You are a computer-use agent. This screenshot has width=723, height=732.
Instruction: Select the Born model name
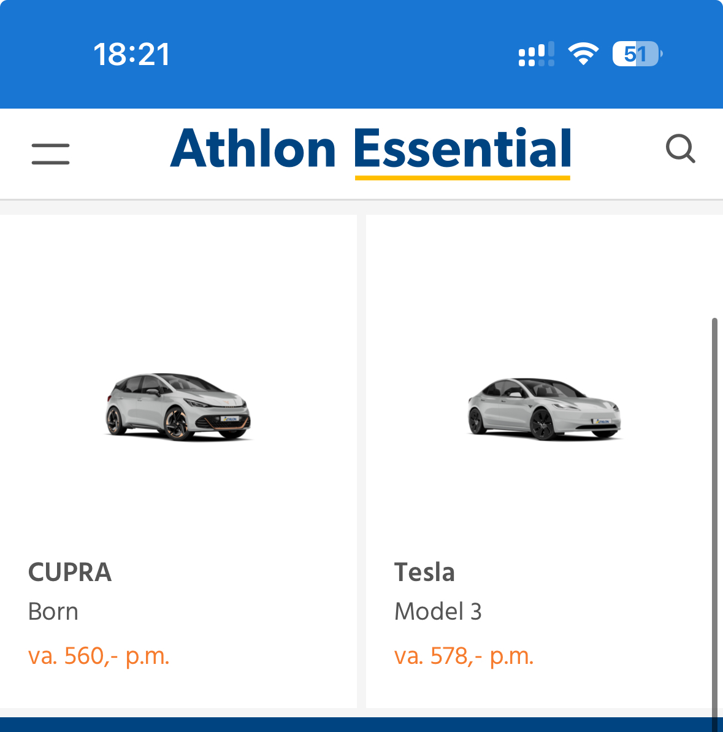pyautogui.click(x=53, y=611)
